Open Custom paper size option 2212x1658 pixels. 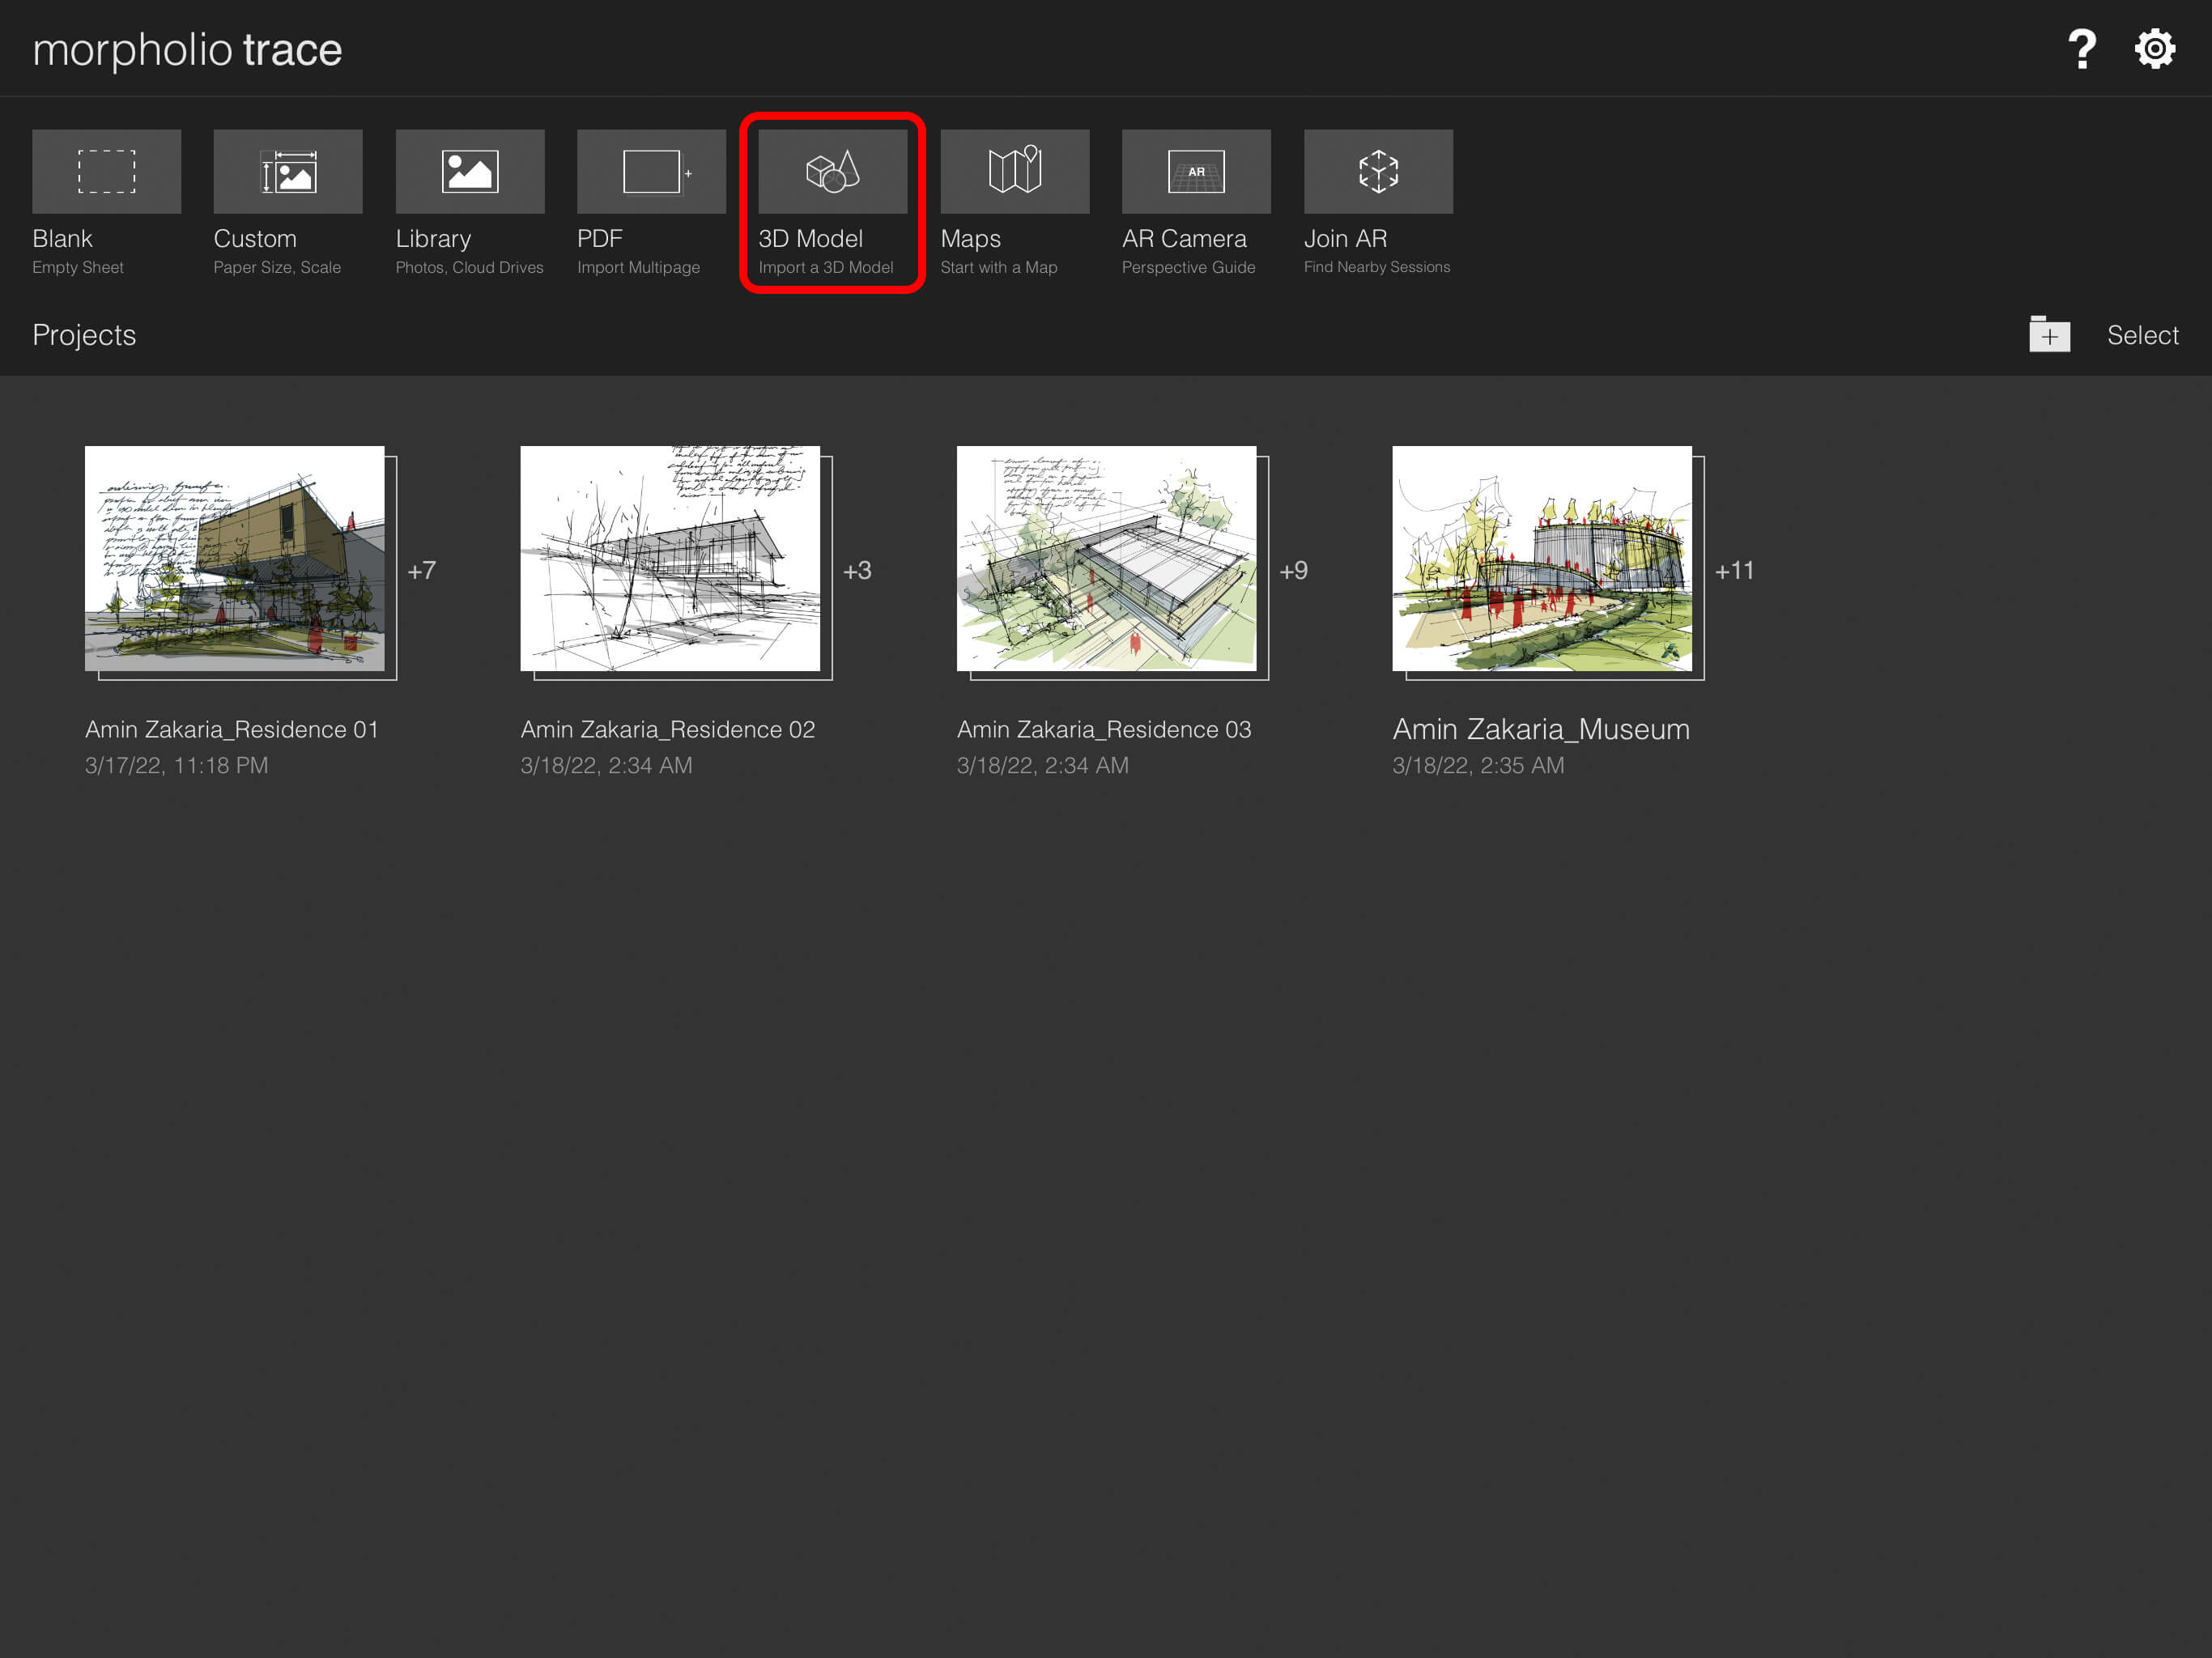point(288,171)
